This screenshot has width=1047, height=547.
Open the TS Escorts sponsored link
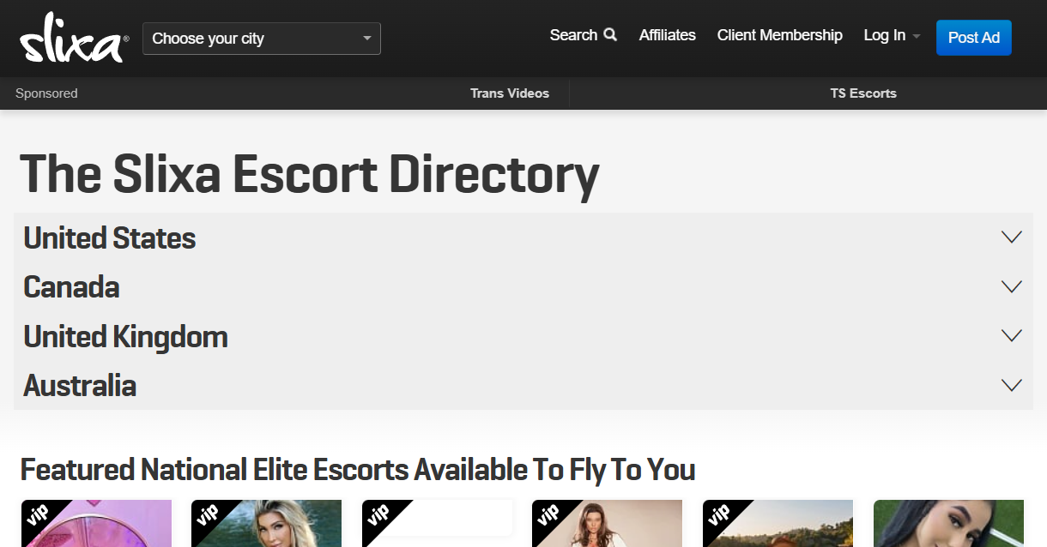863,93
